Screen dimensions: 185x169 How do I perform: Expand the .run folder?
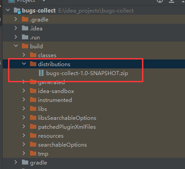pyautogui.click(x=16, y=37)
